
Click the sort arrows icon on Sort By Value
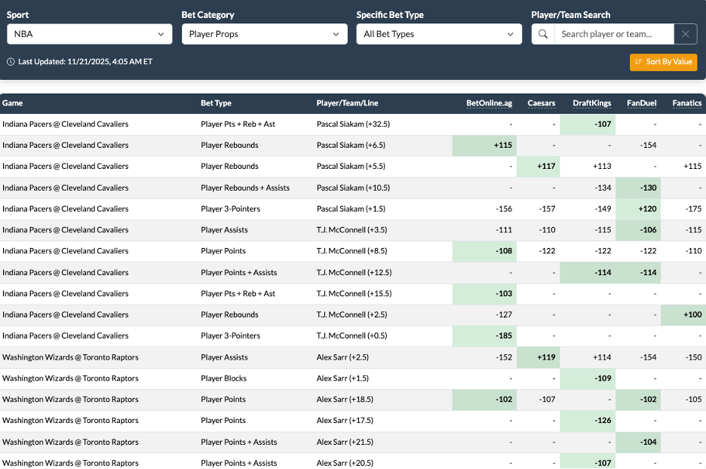coord(640,62)
